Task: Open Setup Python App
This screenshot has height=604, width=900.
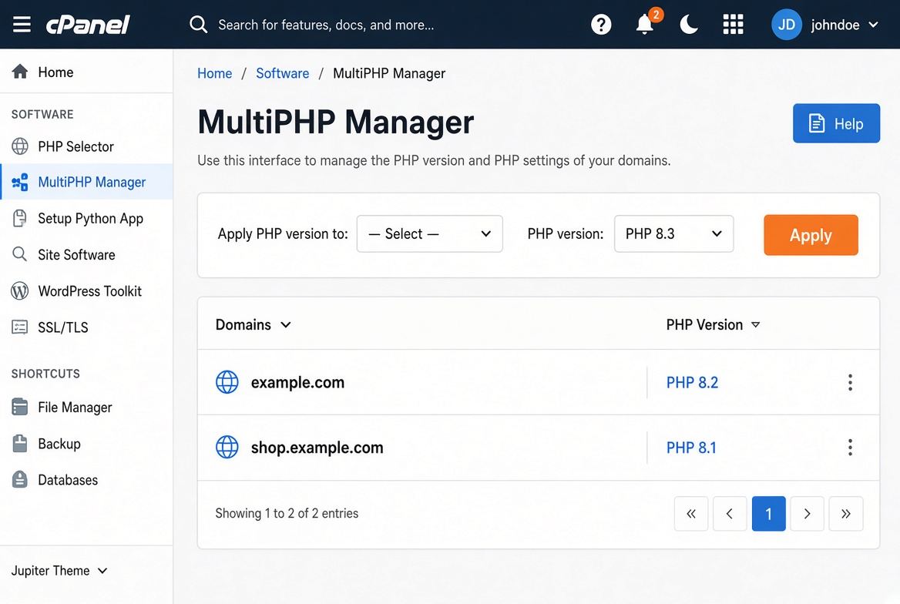Action: coord(86,219)
